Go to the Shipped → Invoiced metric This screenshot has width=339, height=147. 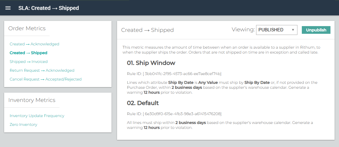29,62
